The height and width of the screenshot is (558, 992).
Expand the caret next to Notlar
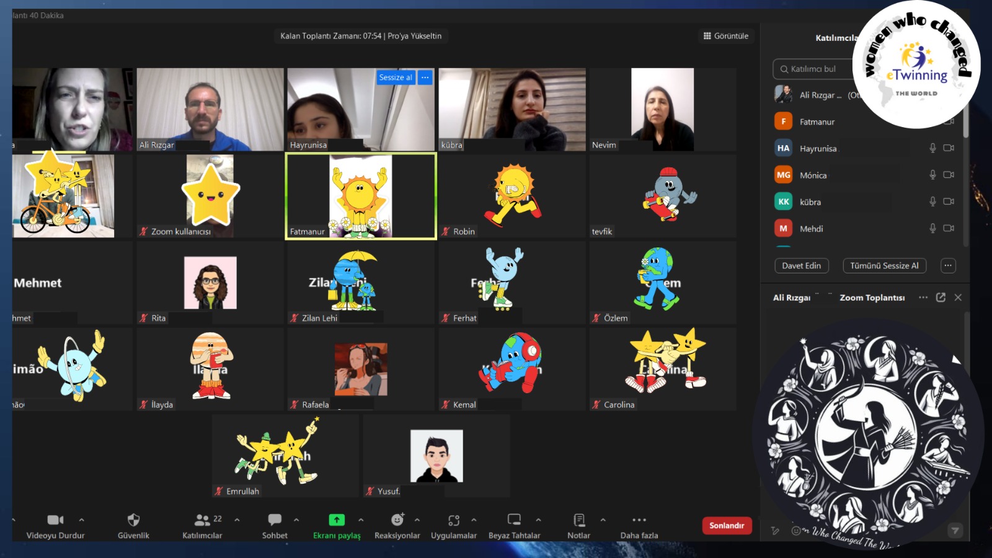tap(603, 520)
